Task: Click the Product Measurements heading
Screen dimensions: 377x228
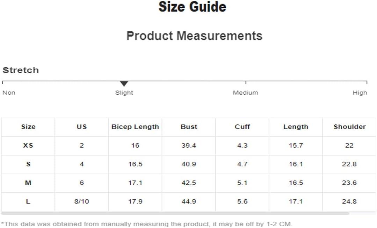Action: pos(194,36)
